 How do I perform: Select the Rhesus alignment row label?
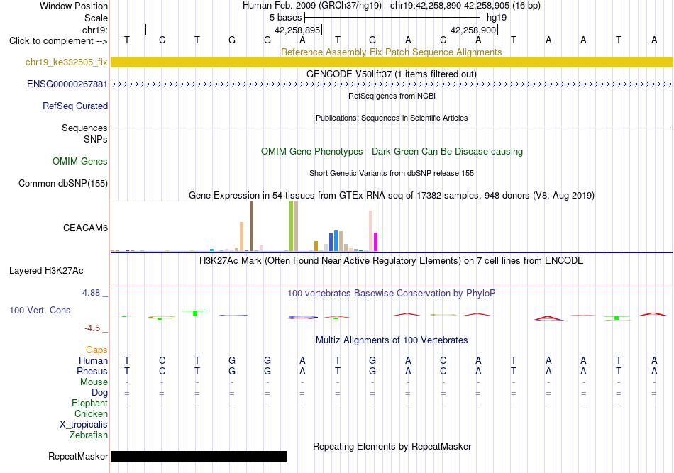coord(92,371)
